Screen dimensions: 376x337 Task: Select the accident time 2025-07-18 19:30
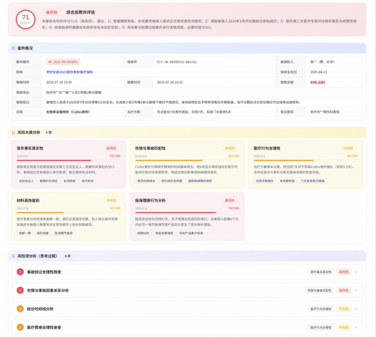point(59,82)
